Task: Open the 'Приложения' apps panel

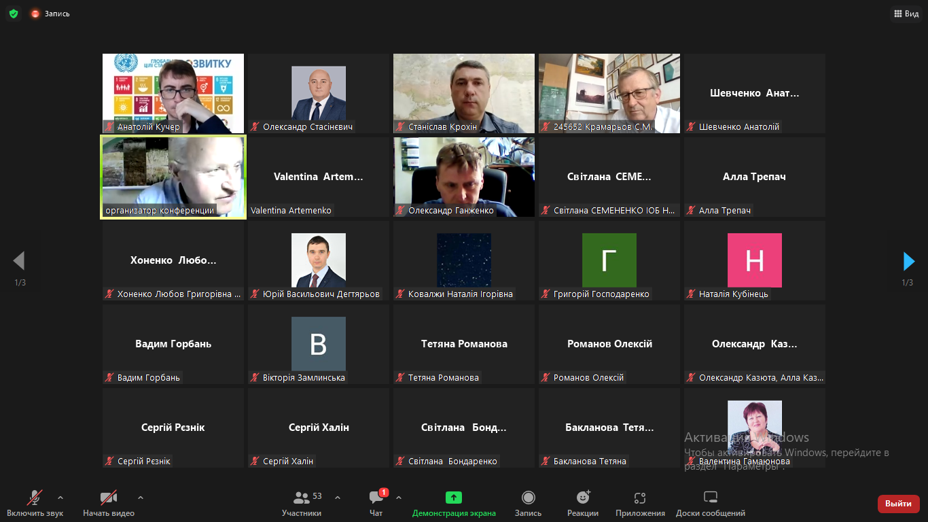Action: [x=640, y=503]
